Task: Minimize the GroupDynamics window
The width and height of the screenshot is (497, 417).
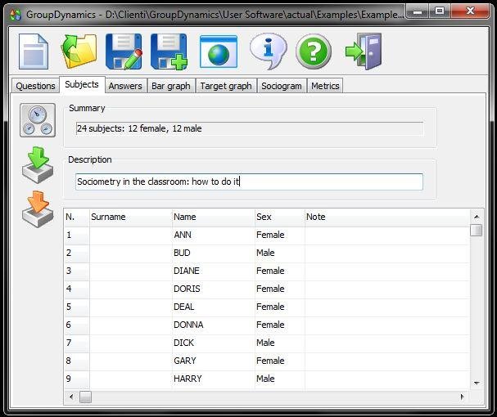Action: point(418,11)
